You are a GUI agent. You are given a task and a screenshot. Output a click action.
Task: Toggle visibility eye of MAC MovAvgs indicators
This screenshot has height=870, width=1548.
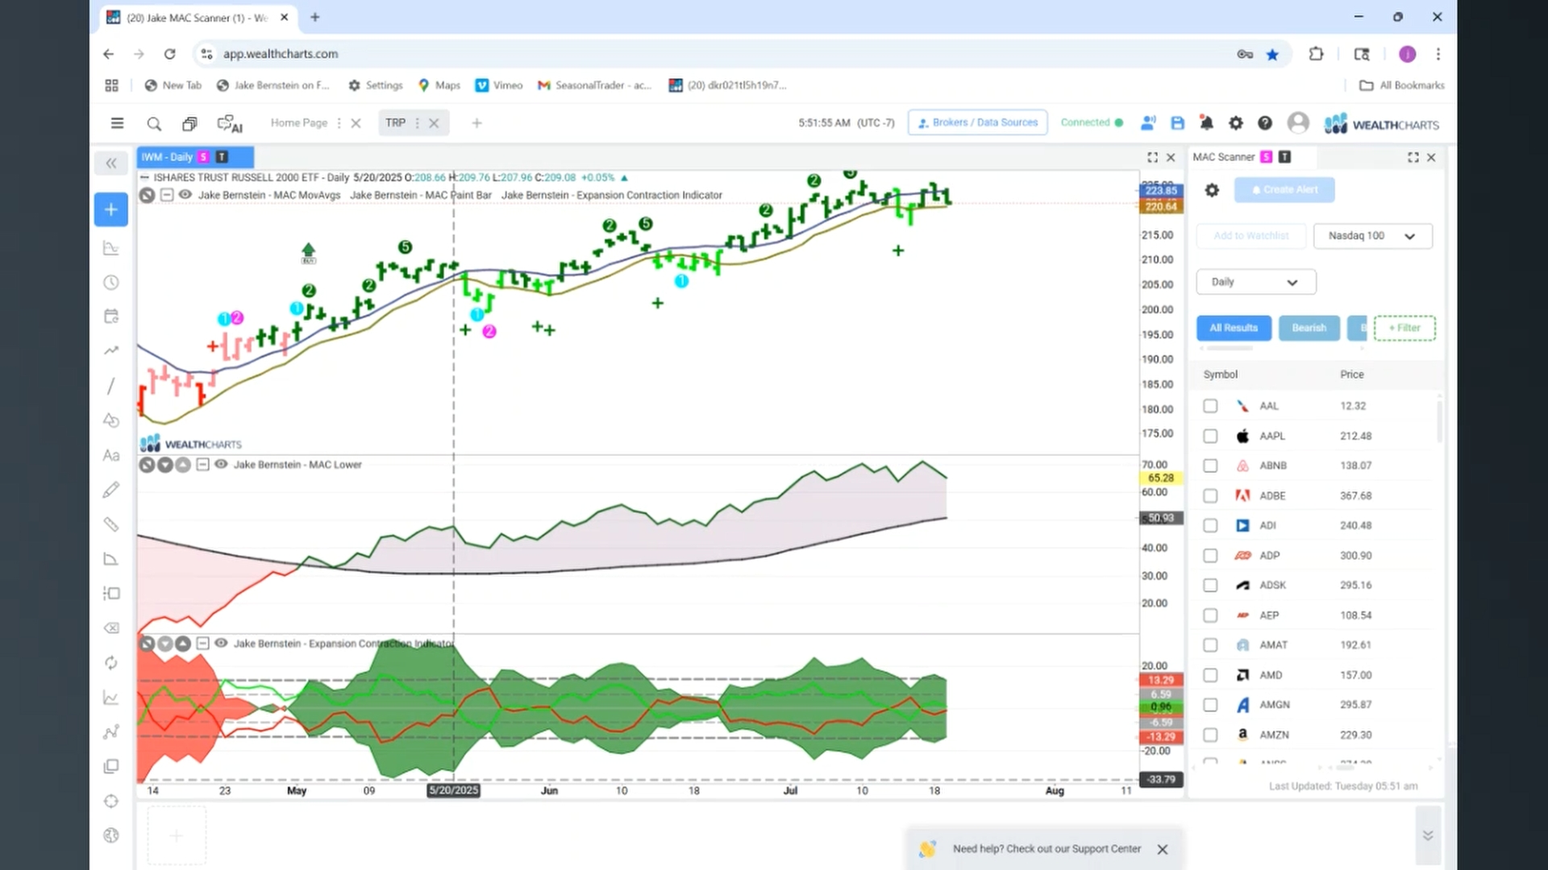[x=185, y=195]
